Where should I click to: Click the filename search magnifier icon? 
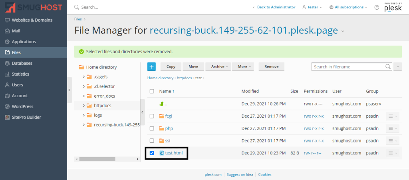pos(388,66)
